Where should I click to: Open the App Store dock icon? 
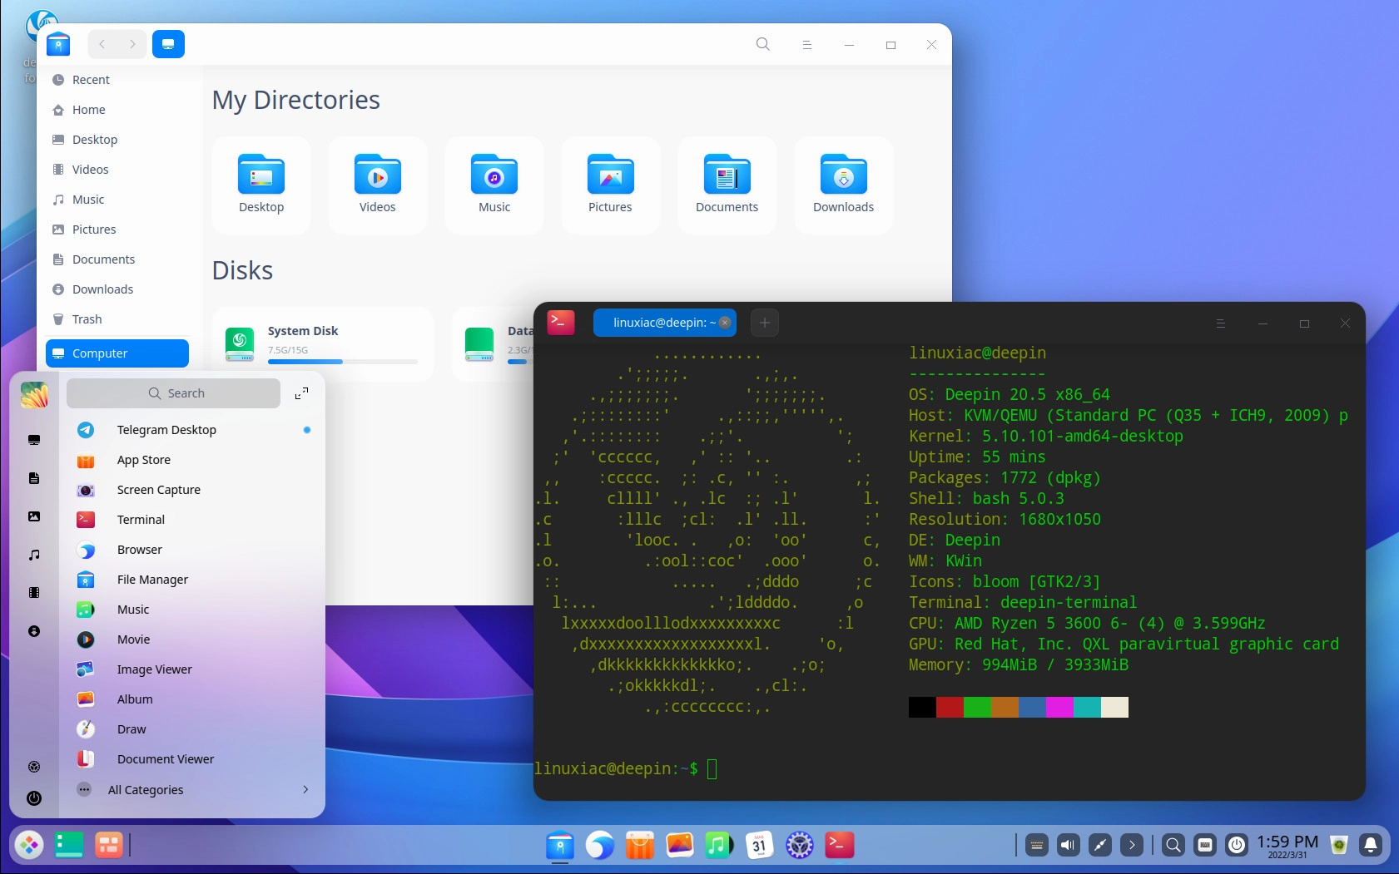[639, 845]
